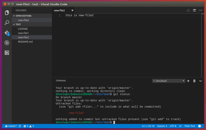Image resolution: width=206 pixels, height=130 pixels.
Task: Open the editor's more actions ellipsis
Action: [200, 10]
